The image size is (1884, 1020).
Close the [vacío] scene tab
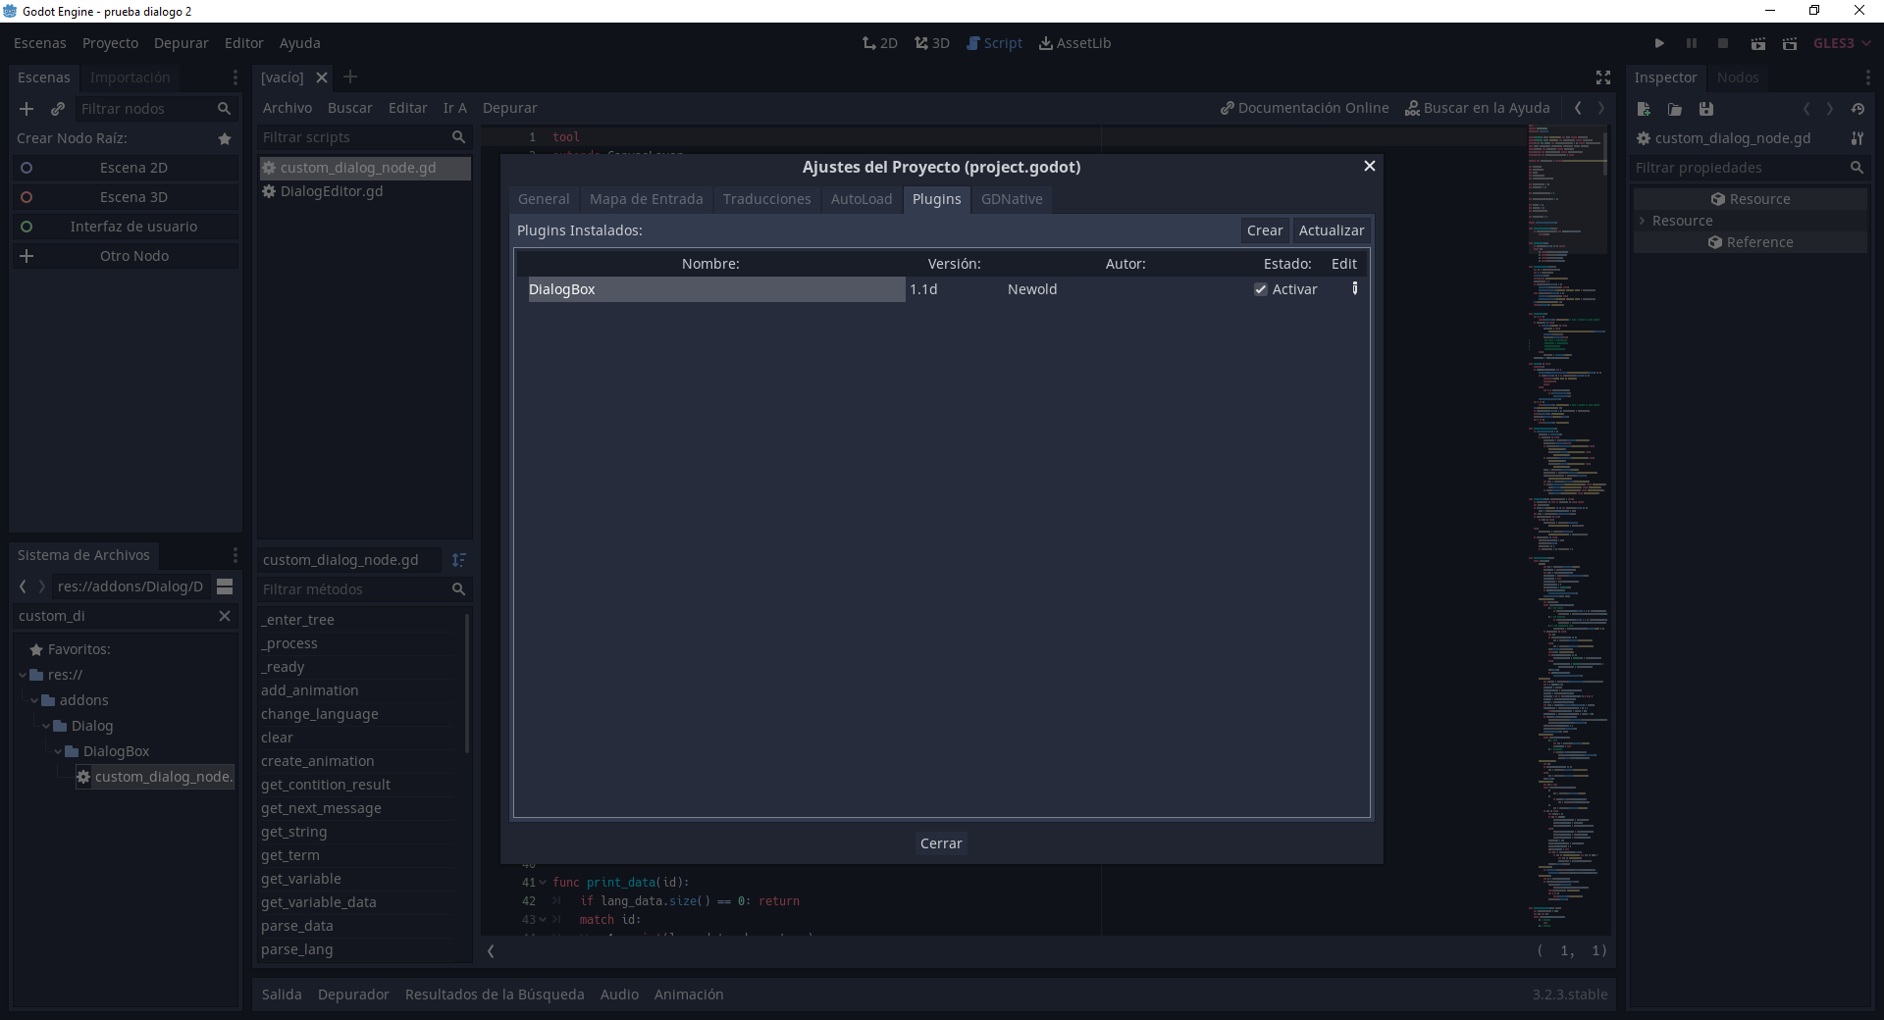pyautogui.click(x=321, y=77)
